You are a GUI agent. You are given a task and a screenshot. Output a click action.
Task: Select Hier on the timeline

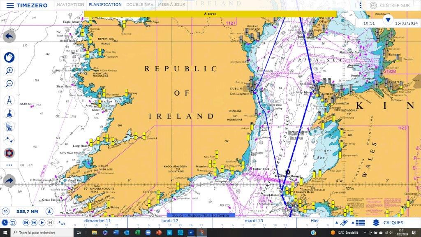point(315,221)
